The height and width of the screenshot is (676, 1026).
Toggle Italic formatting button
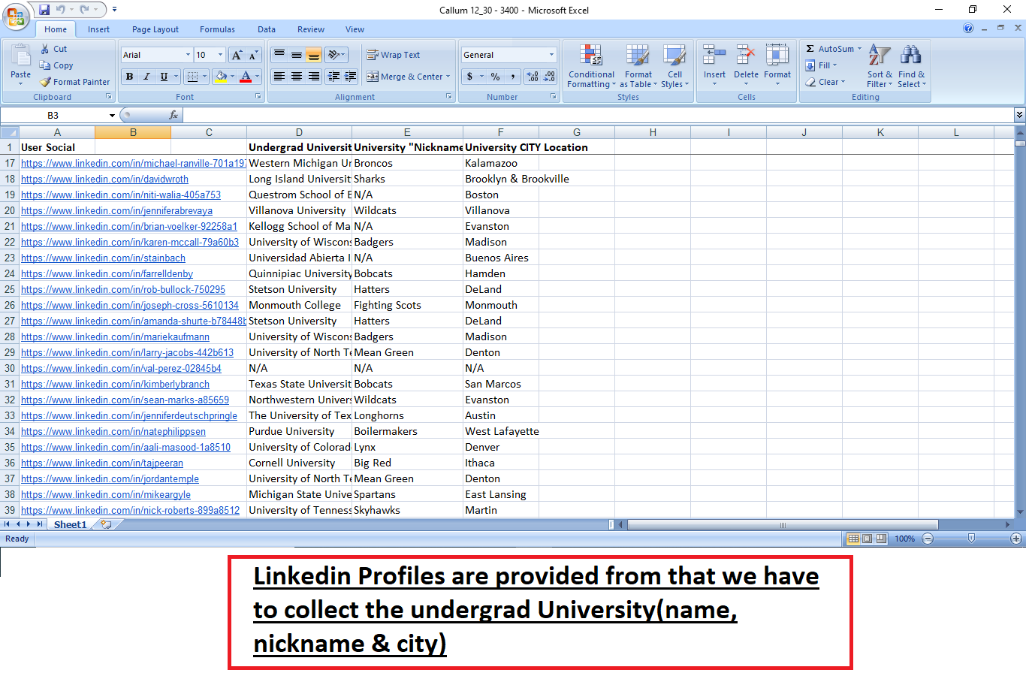pyautogui.click(x=146, y=77)
